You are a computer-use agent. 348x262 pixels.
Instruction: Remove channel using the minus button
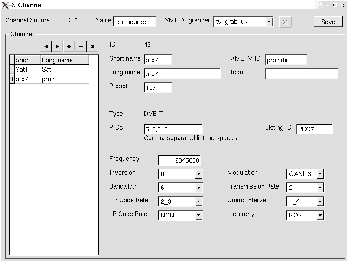(81, 46)
